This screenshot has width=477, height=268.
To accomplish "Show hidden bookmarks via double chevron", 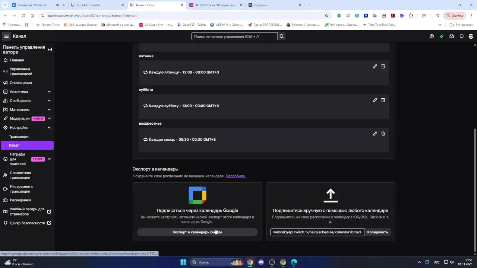I will pyautogui.click(x=440, y=25).
